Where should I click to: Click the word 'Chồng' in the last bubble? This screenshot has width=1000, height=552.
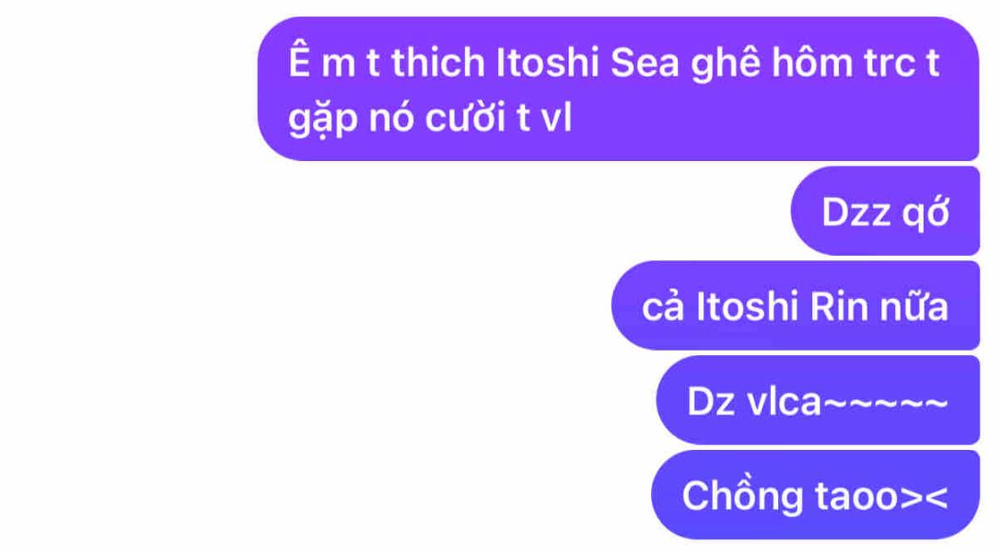[742, 495]
